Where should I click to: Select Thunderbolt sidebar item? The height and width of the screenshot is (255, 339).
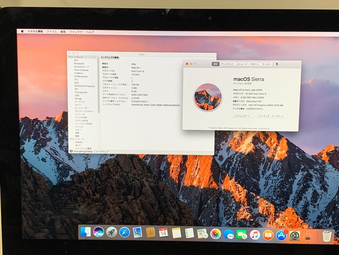(81, 92)
